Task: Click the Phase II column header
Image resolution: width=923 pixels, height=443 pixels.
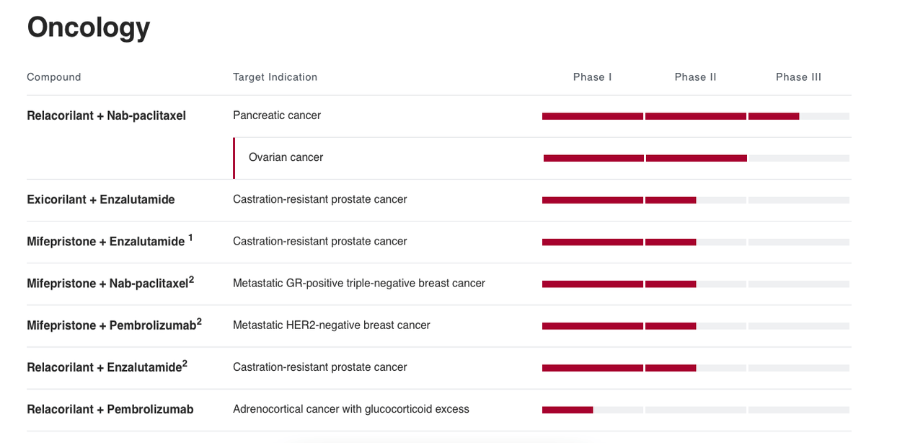Action: pos(696,77)
